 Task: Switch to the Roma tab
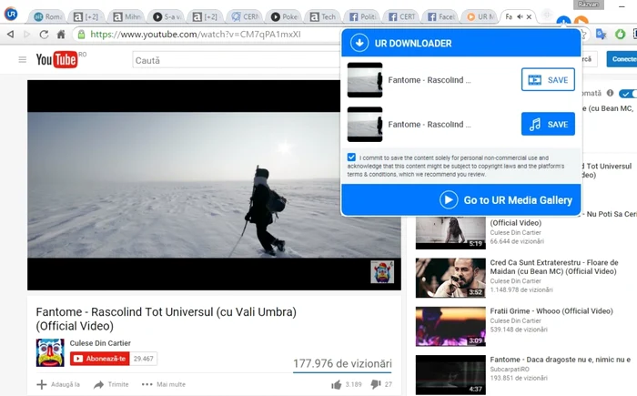tap(48, 16)
